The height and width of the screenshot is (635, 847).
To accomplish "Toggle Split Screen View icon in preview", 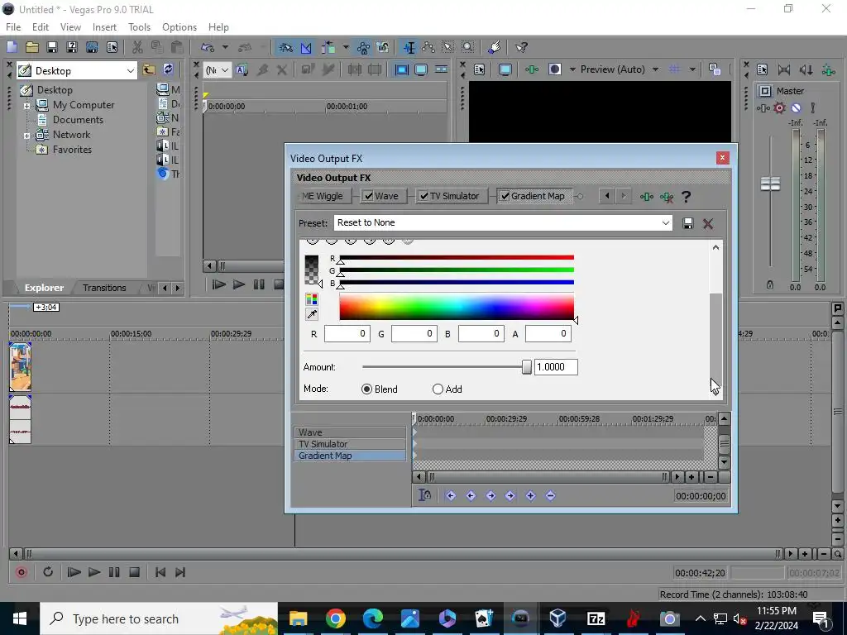I will (x=554, y=69).
